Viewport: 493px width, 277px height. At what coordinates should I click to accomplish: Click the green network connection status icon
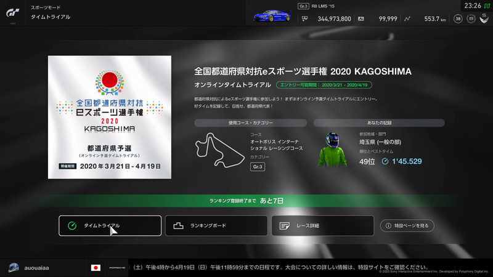pos(487,6)
